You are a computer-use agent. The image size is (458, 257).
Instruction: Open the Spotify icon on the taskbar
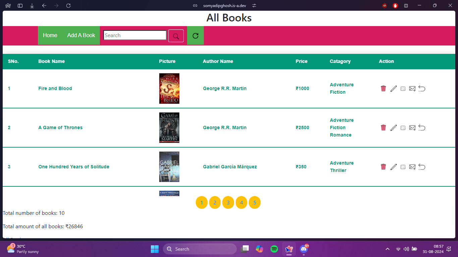(274, 249)
